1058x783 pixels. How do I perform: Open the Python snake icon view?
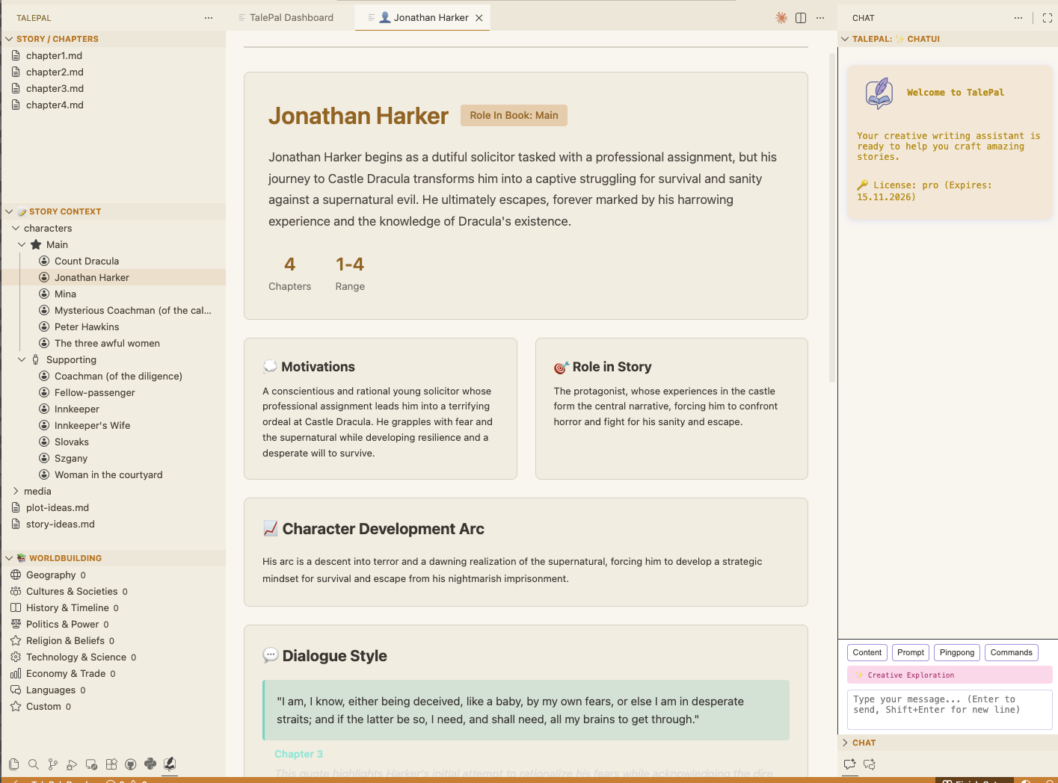[150, 764]
